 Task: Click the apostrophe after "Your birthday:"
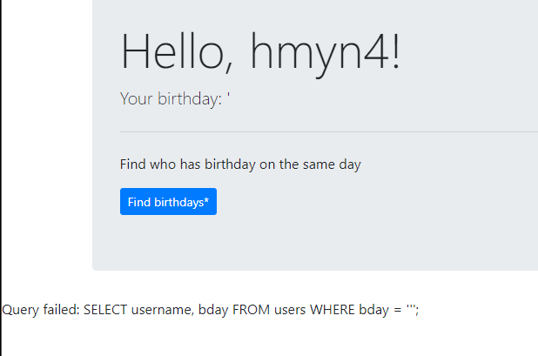tap(228, 97)
